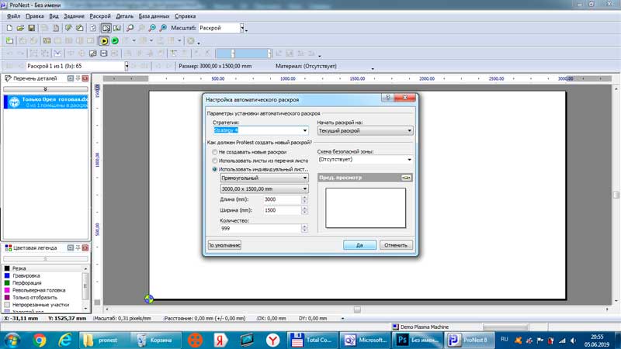Screen dimensions: 621x349
Task: Select the Только Opел готовая part row
Action: coord(46,102)
